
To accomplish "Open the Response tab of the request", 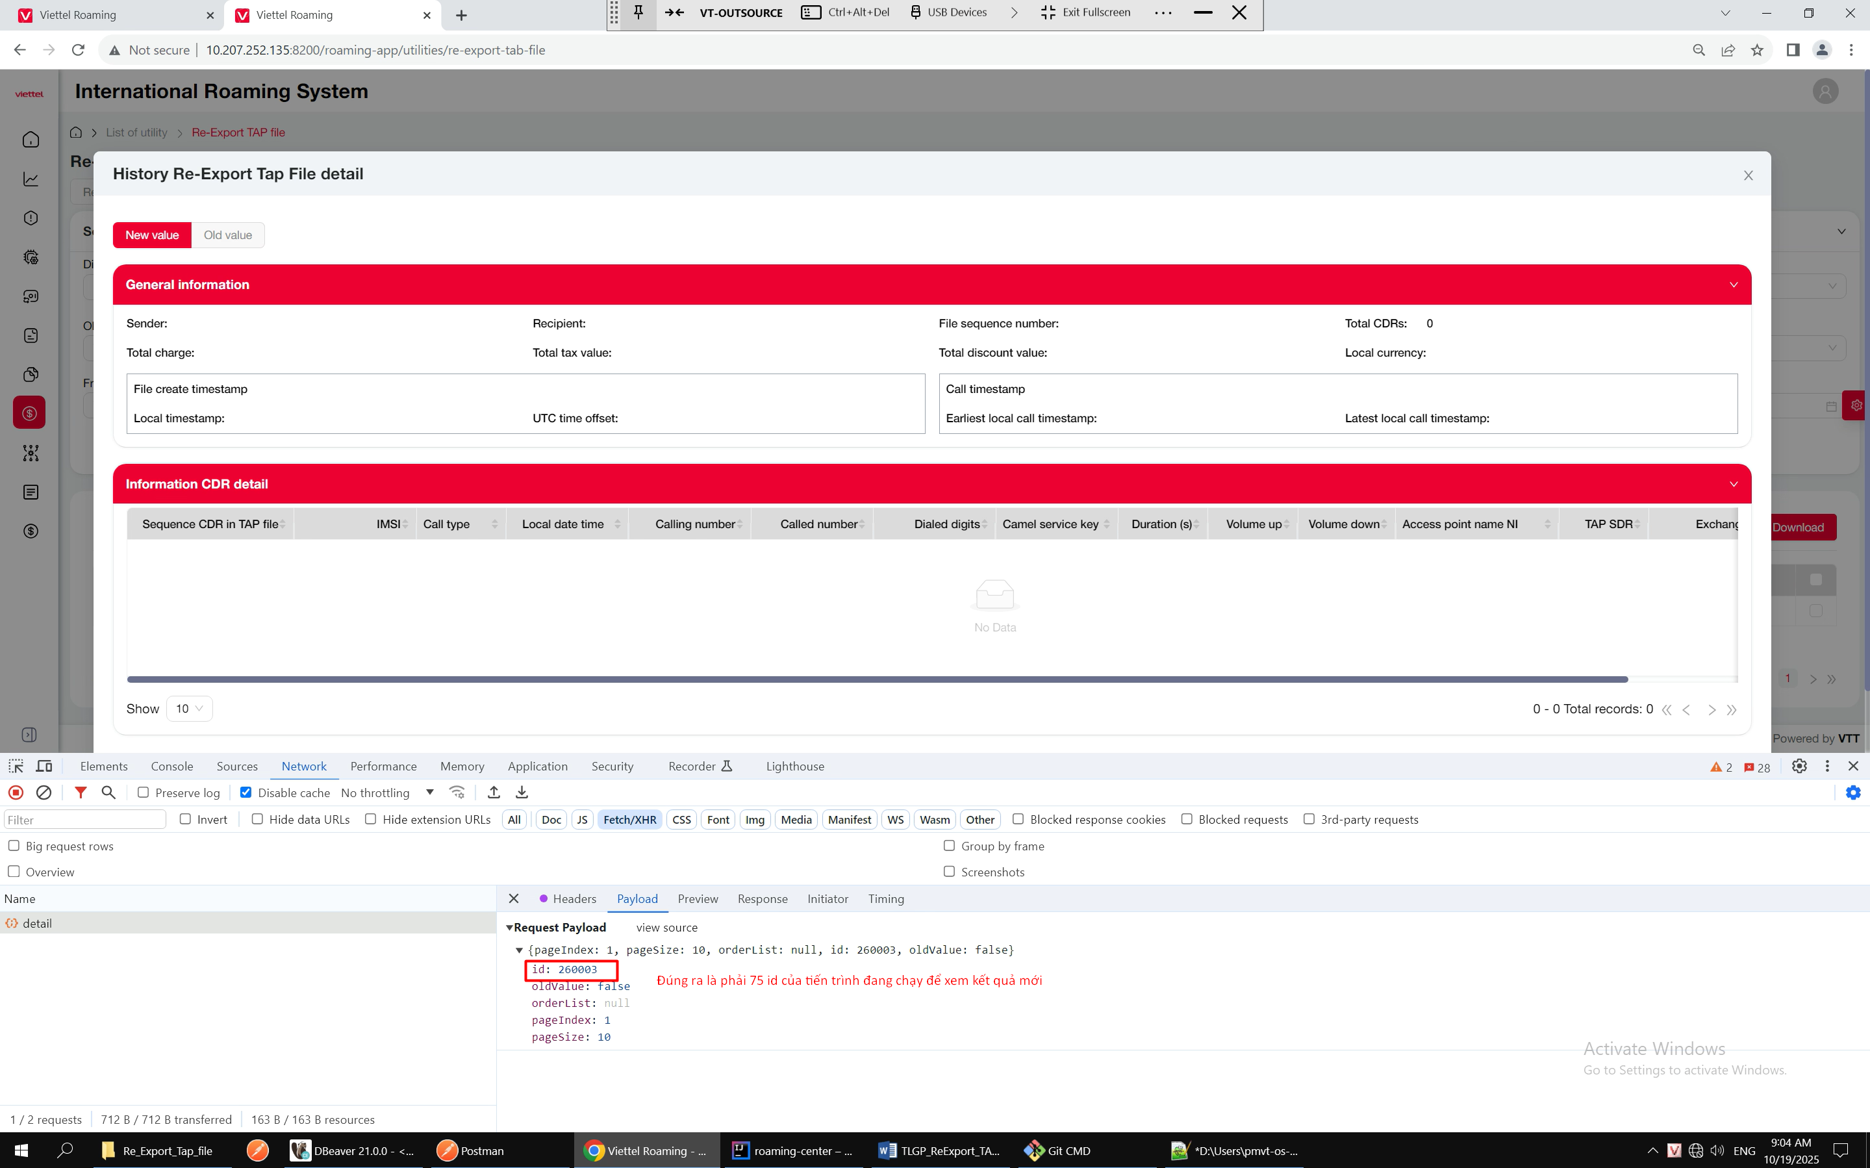I will (762, 898).
